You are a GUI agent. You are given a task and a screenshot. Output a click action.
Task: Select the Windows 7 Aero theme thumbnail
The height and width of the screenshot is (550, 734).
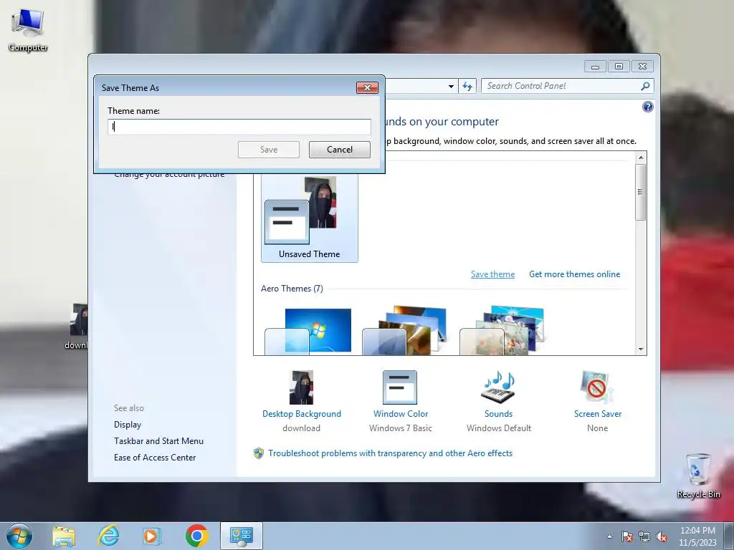click(x=308, y=331)
